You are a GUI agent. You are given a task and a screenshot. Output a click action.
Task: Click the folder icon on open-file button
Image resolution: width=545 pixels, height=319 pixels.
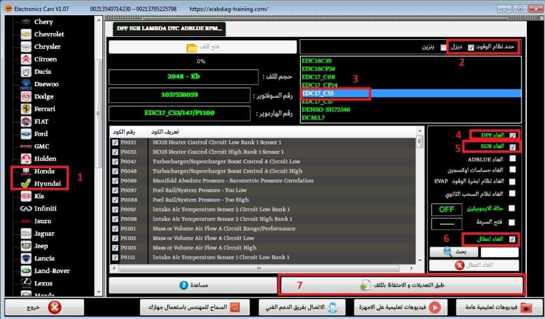click(x=192, y=47)
